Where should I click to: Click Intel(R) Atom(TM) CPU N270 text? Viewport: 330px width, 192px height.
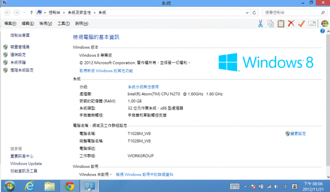pyautogui.click(x=154, y=94)
